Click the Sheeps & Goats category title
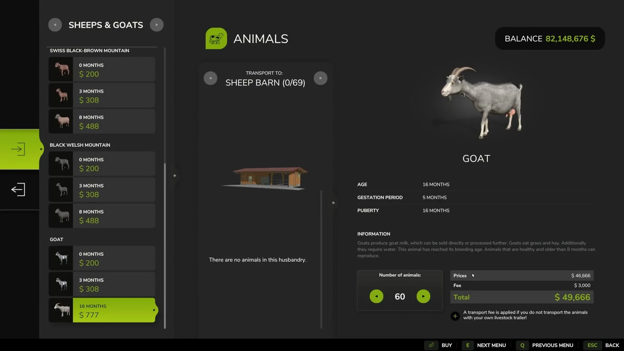The image size is (624, 351). pyautogui.click(x=106, y=25)
